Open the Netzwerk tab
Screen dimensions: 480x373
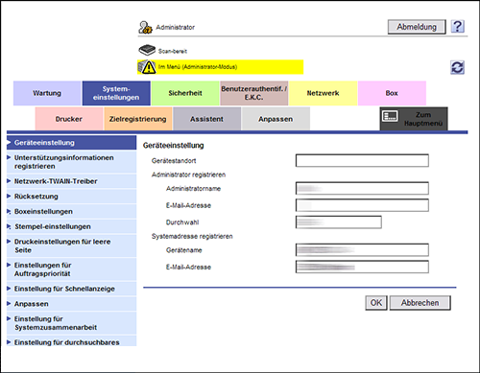point(323,93)
